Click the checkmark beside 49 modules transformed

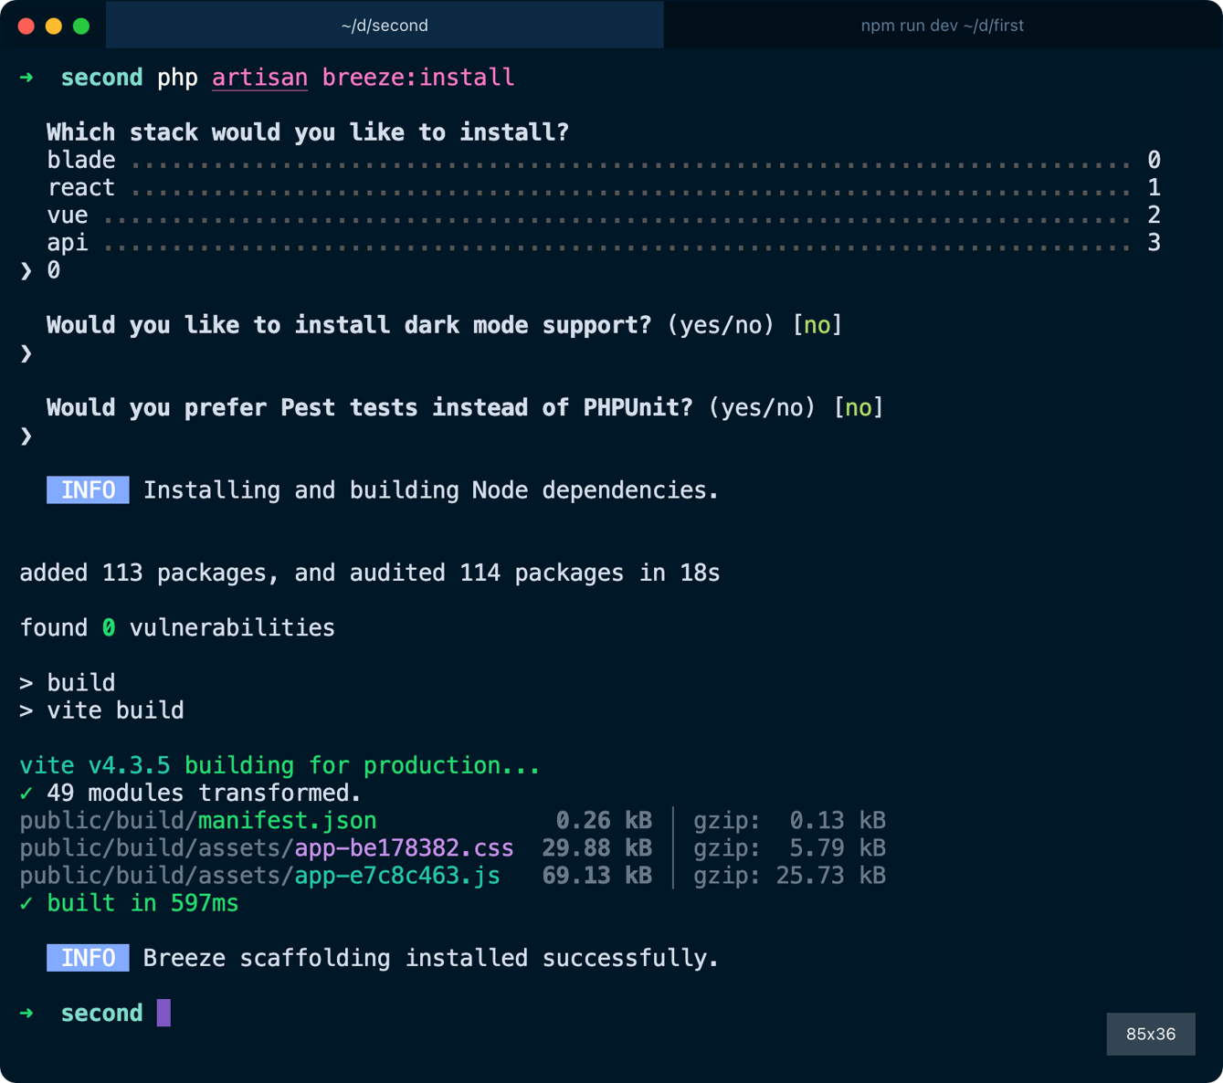click(x=26, y=793)
